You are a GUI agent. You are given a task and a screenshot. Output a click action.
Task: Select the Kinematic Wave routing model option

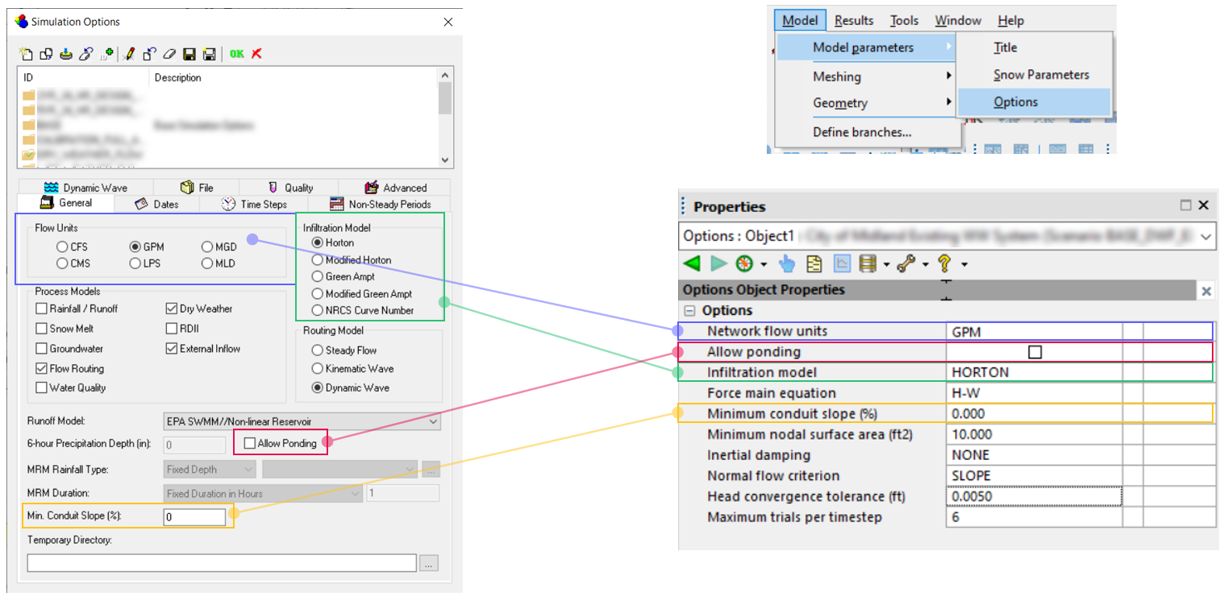[x=318, y=368]
